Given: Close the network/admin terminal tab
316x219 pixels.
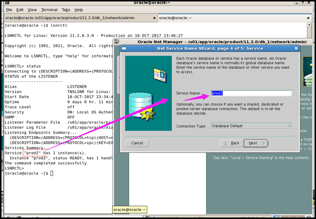Looking at the screenshot, I should tap(155, 18).
